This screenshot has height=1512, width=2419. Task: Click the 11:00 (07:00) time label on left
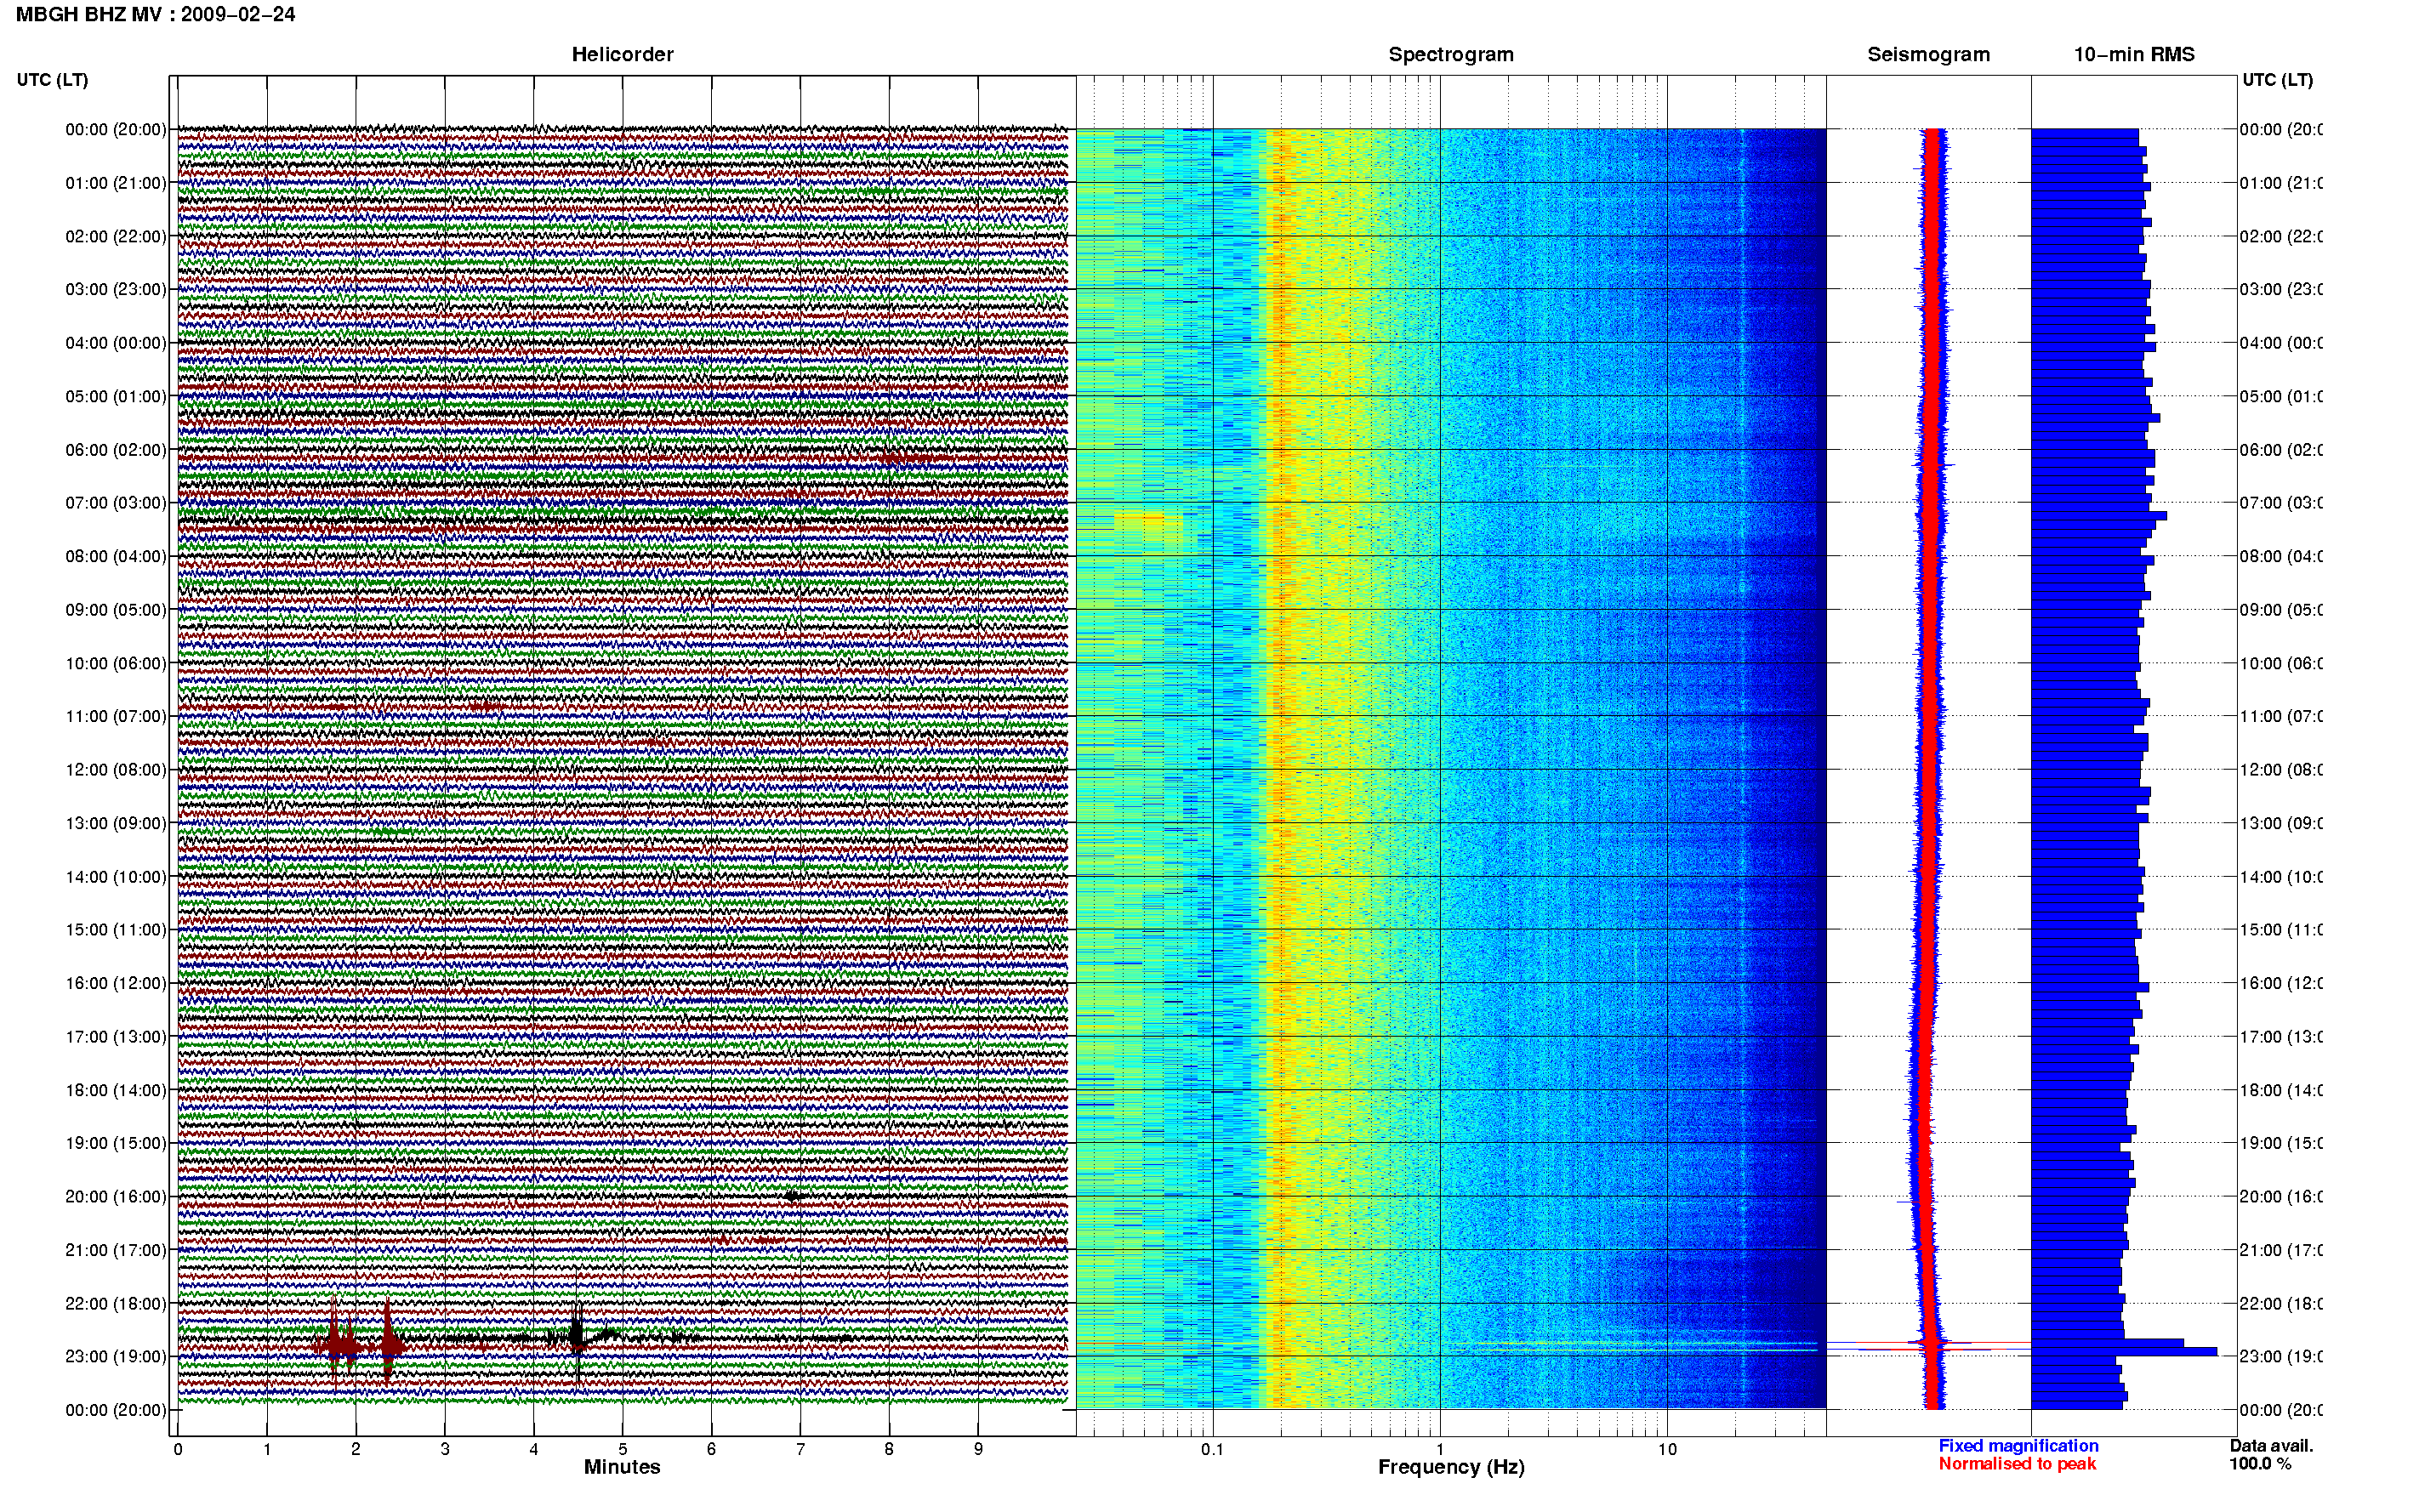pos(116,716)
